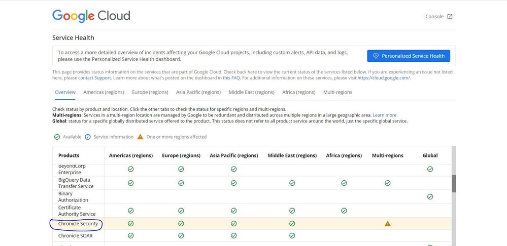Click the Service information legend icon
Viewport: 507px width, 246px height.
[88, 137]
